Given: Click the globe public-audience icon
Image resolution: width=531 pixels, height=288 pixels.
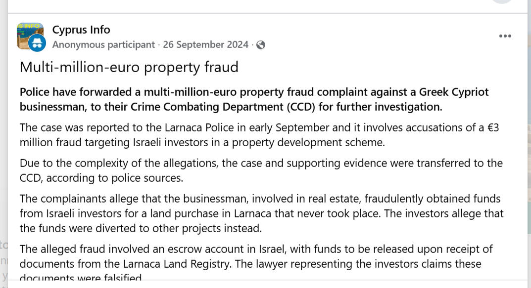Looking at the screenshot, I should pyautogui.click(x=261, y=45).
